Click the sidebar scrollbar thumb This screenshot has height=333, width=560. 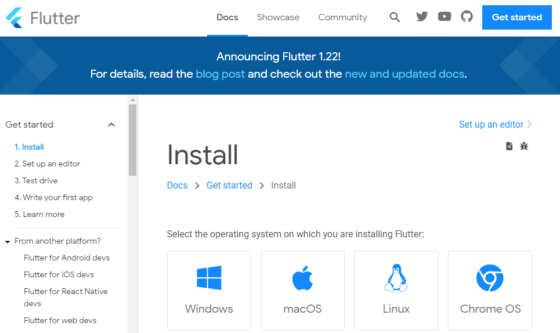pyautogui.click(x=132, y=140)
